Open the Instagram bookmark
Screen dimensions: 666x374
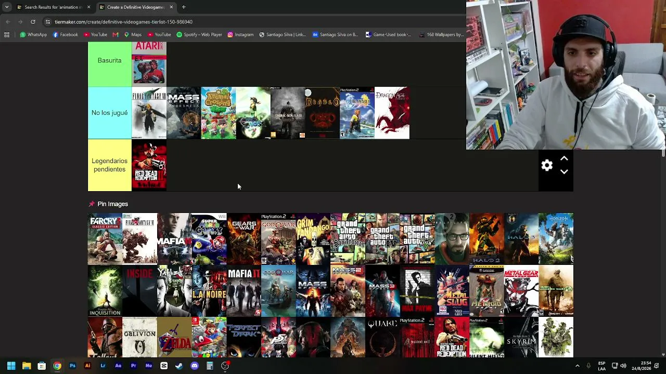click(x=240, y=35)
